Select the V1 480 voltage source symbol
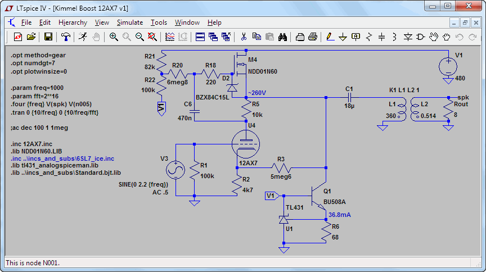This screenshot has height=272, width=486. click(448, 67)
